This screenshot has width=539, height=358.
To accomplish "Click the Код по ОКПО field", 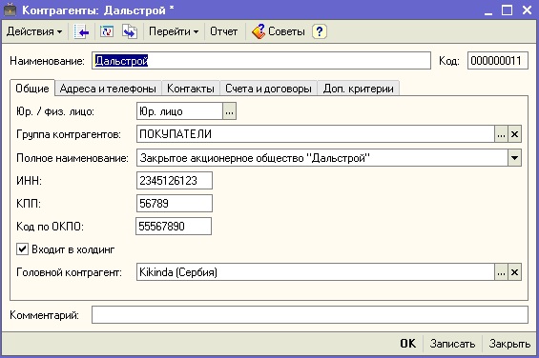I will tap(174, 227).
